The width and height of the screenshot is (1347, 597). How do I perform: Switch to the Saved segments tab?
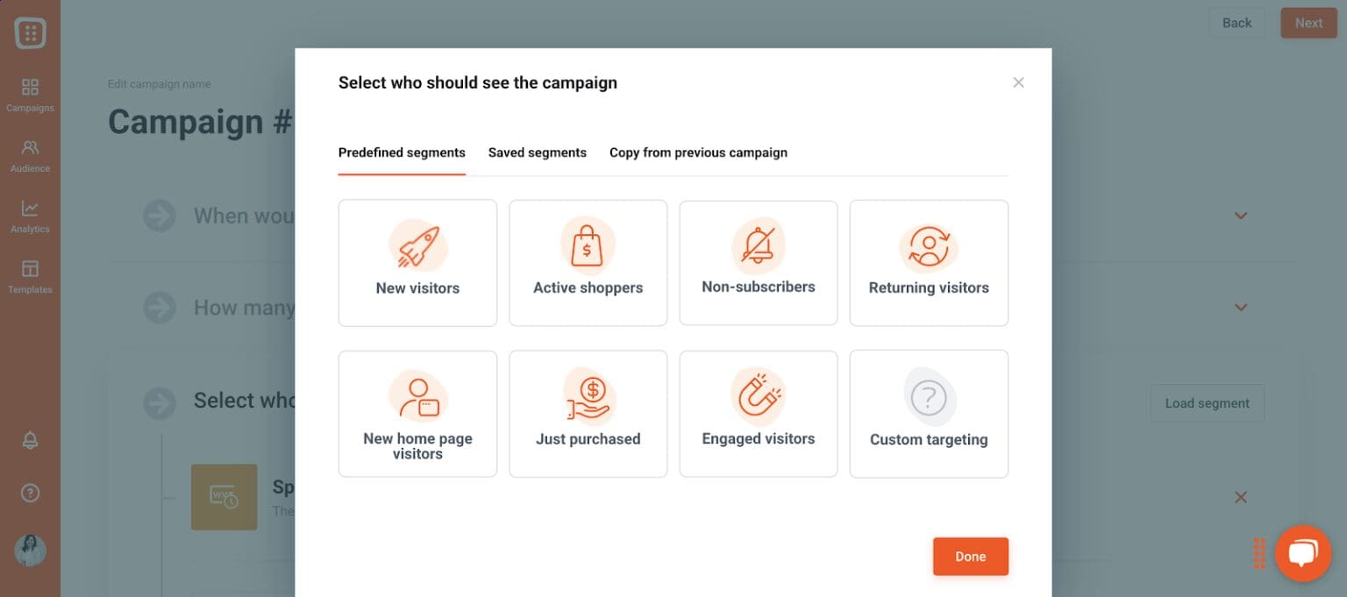click(537, 153)
